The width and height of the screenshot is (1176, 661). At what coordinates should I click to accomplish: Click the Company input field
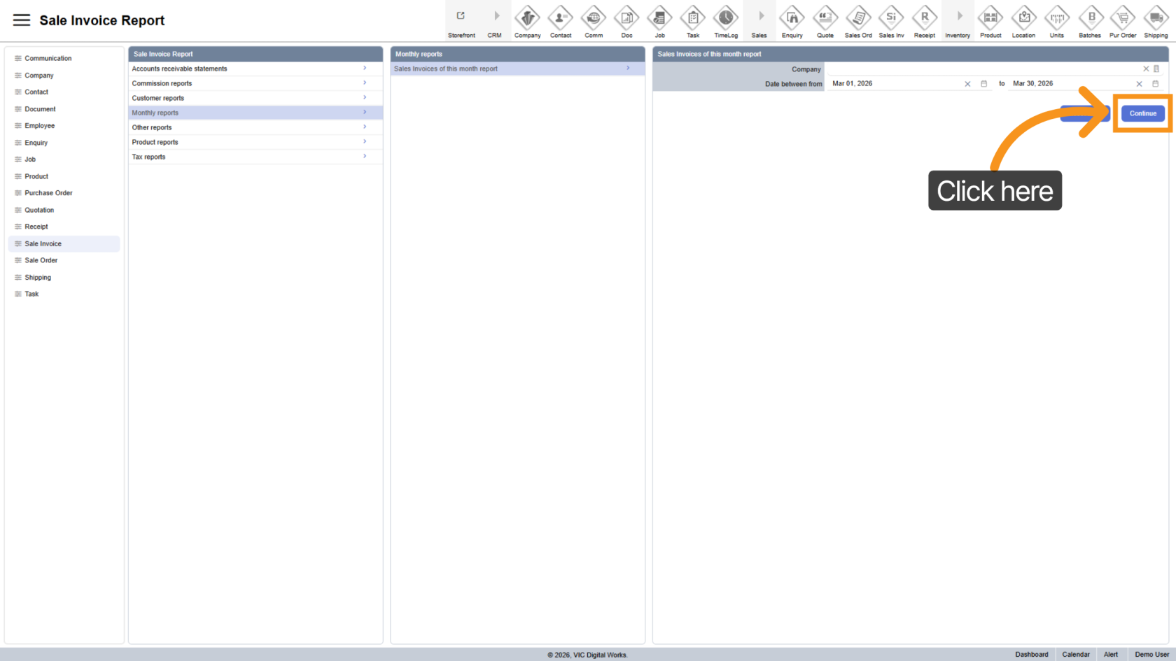pyautogui.click(x=980, y=69)
